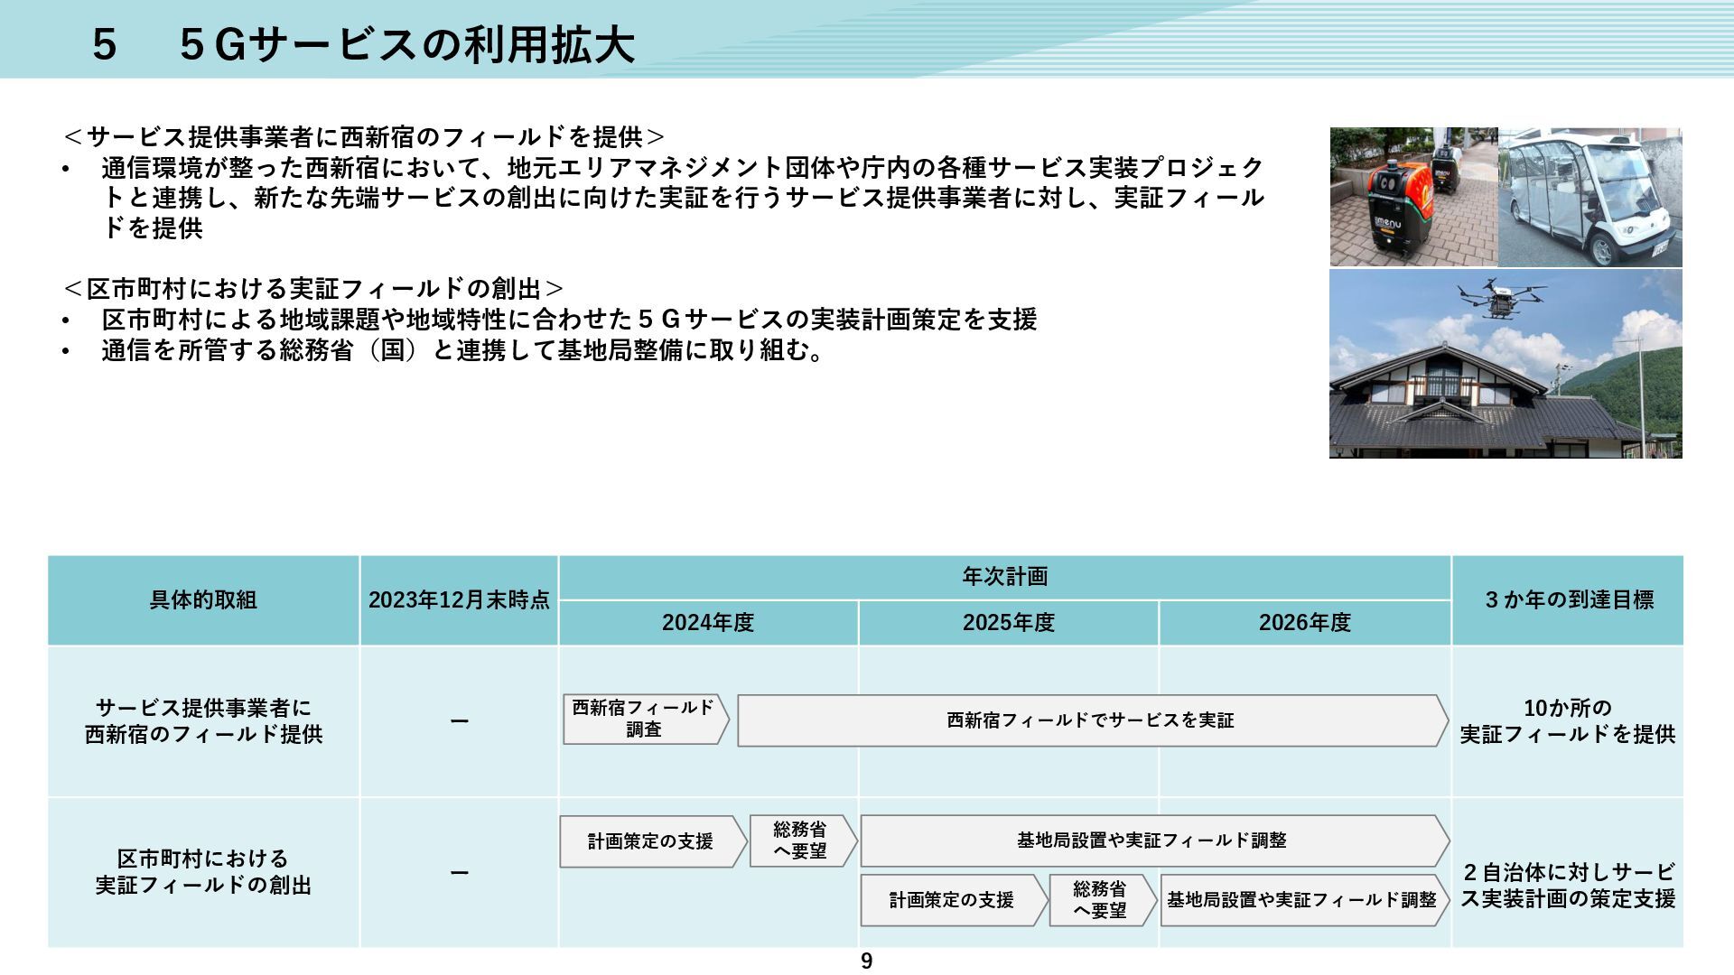
Task: Click the 3か年の到達目標 header cell
Action: (x=1568, y=600)
